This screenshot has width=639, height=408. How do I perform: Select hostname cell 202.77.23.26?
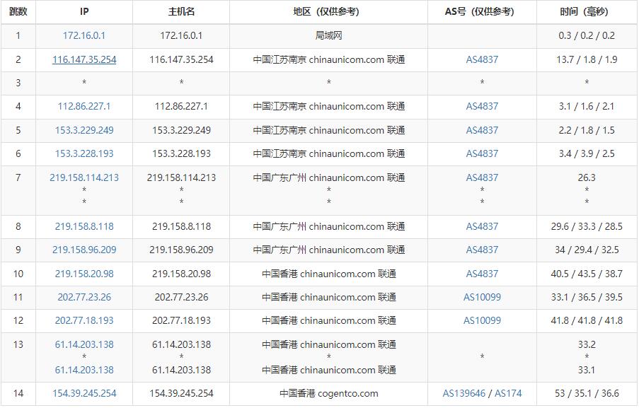[x=181, y=297]
